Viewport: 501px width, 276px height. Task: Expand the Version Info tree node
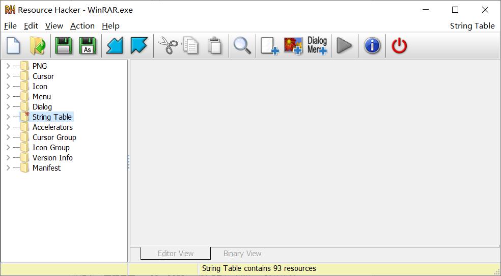click(8, 157)
